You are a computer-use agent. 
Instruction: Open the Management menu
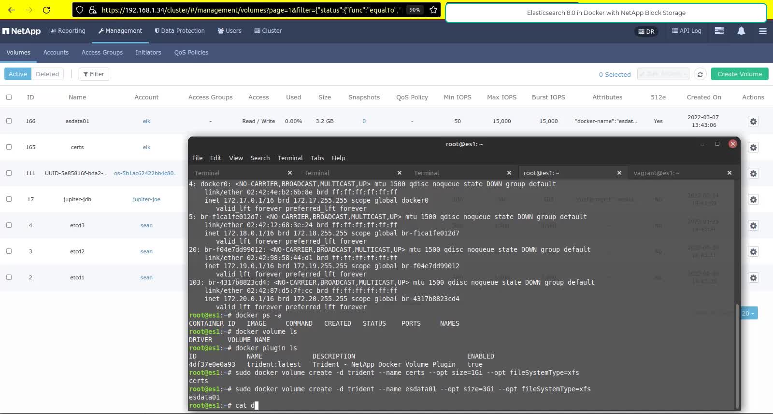120,31
